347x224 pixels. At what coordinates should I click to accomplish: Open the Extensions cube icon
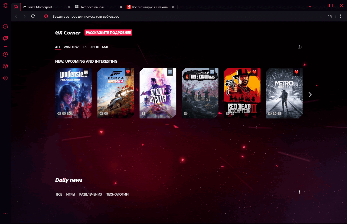pos(6,66)
